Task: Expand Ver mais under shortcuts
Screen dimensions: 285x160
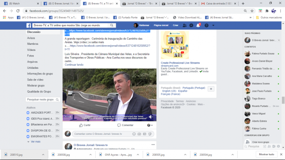Action: click(36, 142)
